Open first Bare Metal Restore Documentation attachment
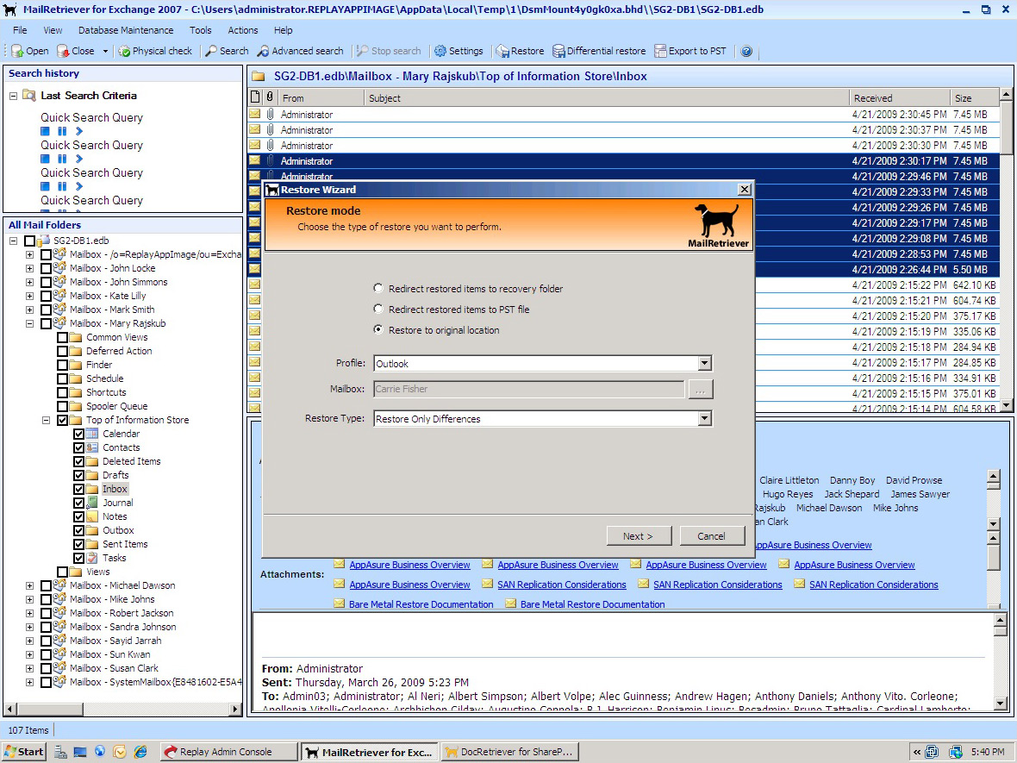 (421, 604)
